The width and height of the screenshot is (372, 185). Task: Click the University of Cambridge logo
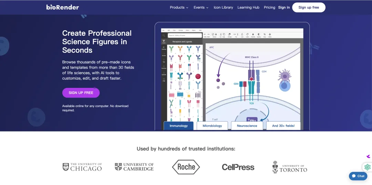pyautogui.click(x=134, y=167)
